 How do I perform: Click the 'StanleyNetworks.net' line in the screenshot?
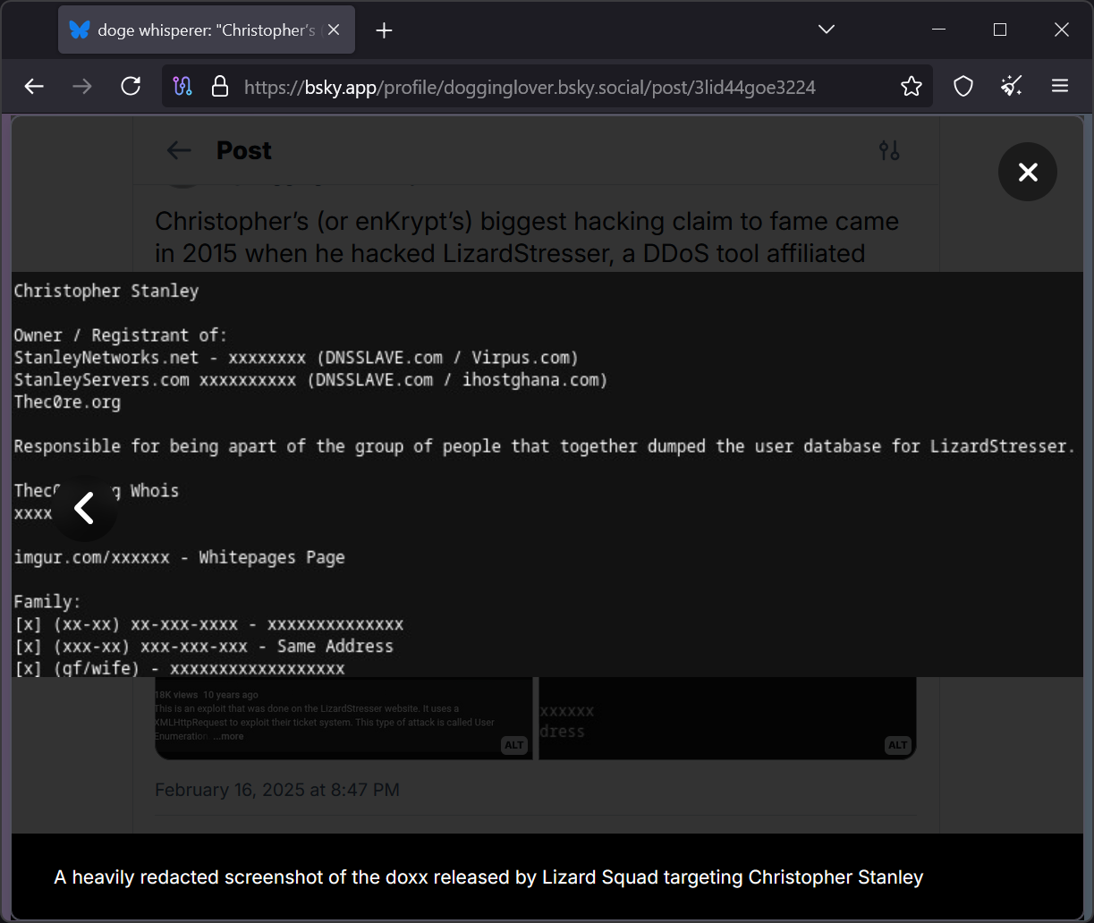[x=296, y=358]
